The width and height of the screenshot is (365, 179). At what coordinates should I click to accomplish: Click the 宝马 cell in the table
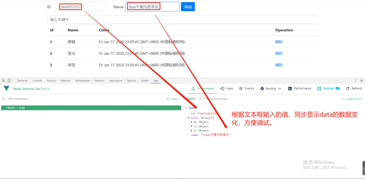(71, 53)
